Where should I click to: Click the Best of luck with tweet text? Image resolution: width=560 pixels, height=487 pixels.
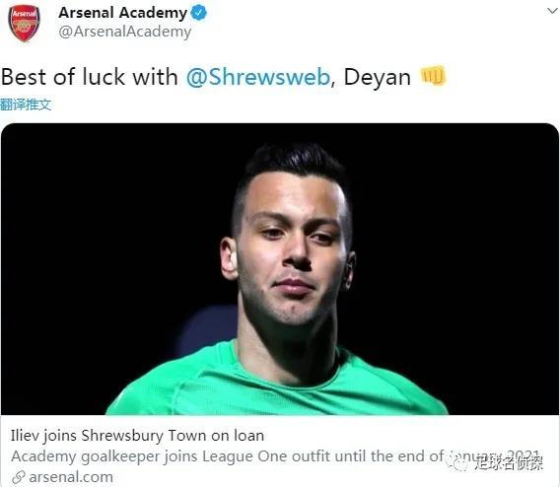[90, 77]
